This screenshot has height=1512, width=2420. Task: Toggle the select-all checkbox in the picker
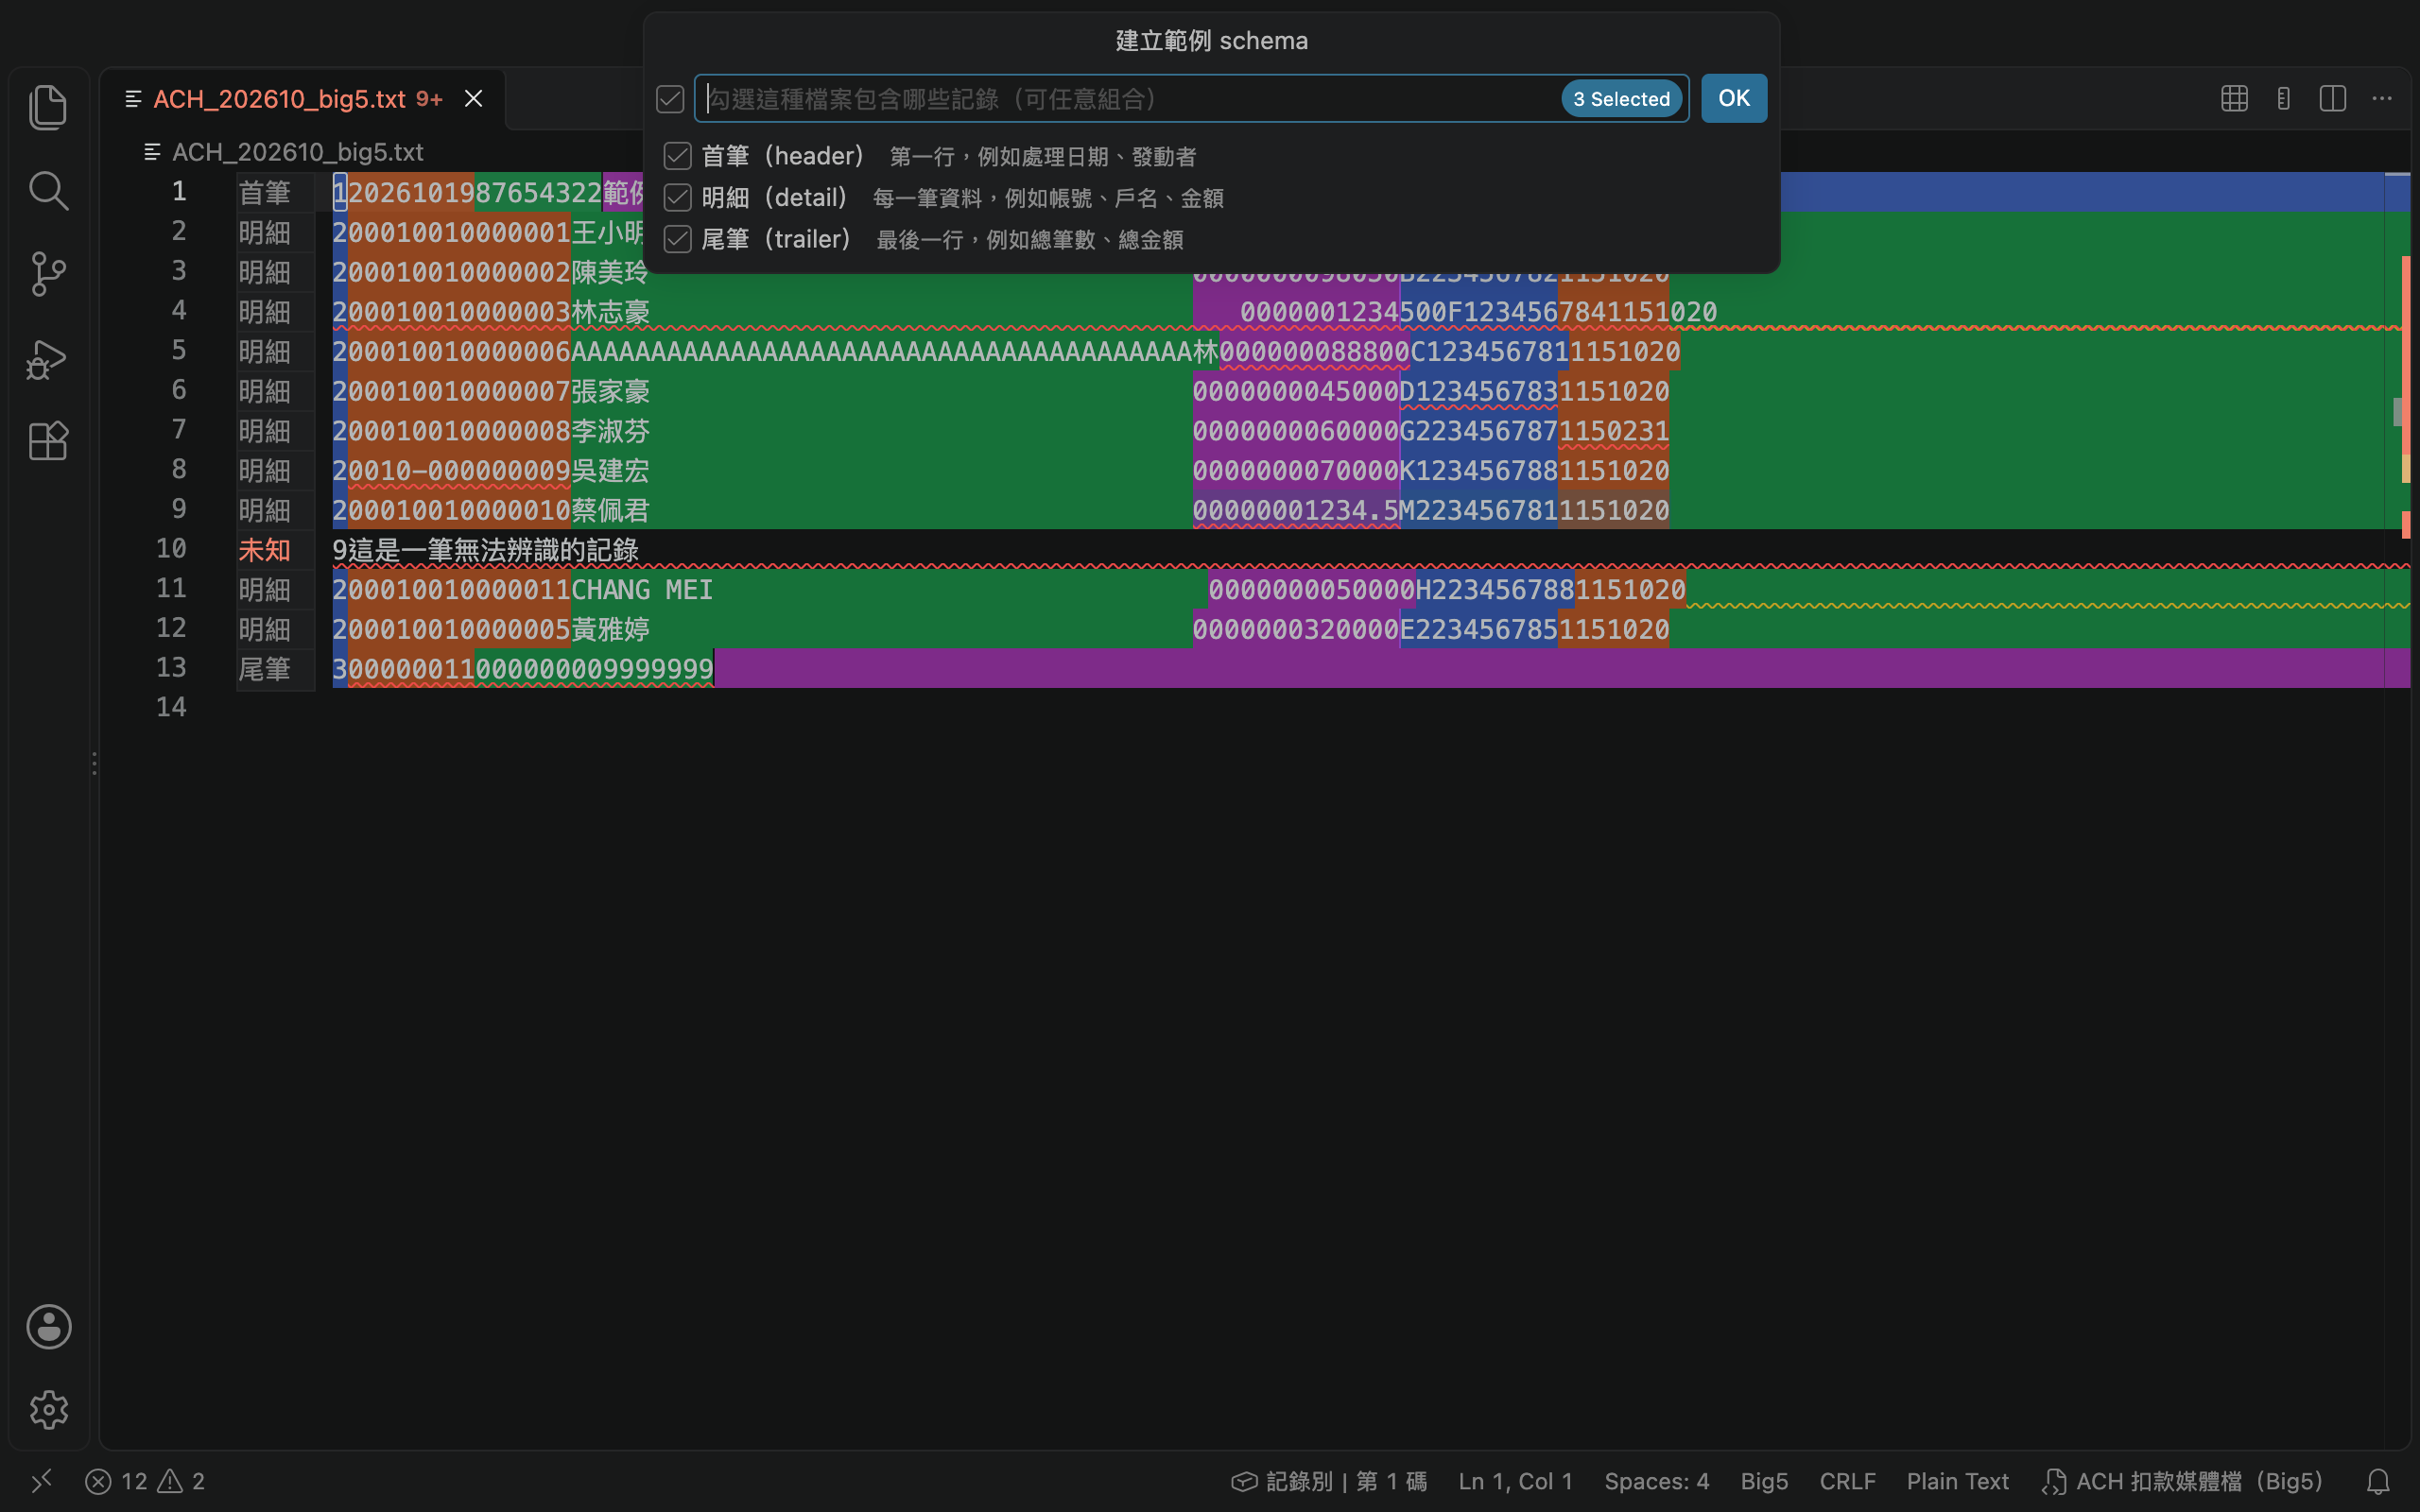(670, 99)
